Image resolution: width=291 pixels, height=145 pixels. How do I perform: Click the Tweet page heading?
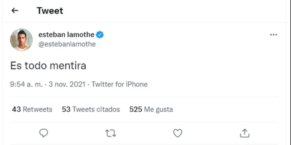coord(50,11)
